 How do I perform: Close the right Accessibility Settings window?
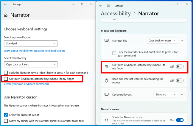pyautogui.click(x=187, y=4)
